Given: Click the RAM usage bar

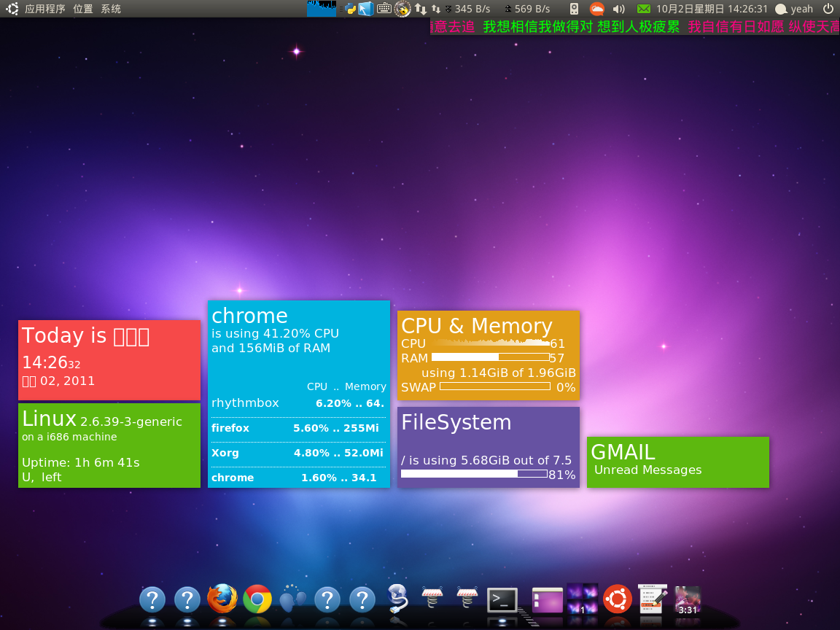Looking at the screenshot, I should point(490,357).
